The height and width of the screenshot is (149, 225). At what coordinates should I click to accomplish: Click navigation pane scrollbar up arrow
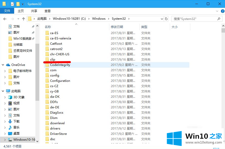tap(37, 26)
